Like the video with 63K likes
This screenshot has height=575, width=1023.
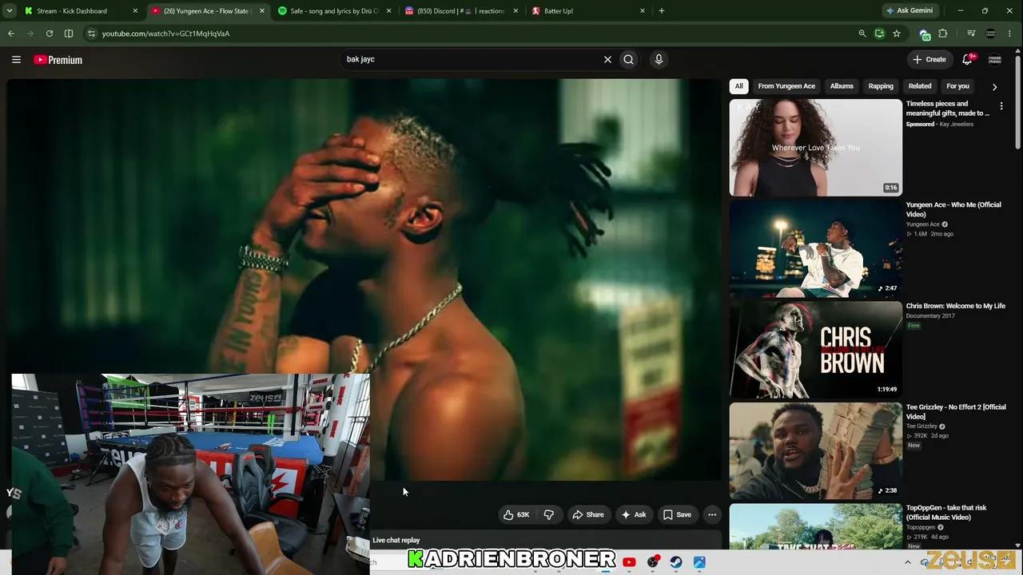tap(516, 514)
